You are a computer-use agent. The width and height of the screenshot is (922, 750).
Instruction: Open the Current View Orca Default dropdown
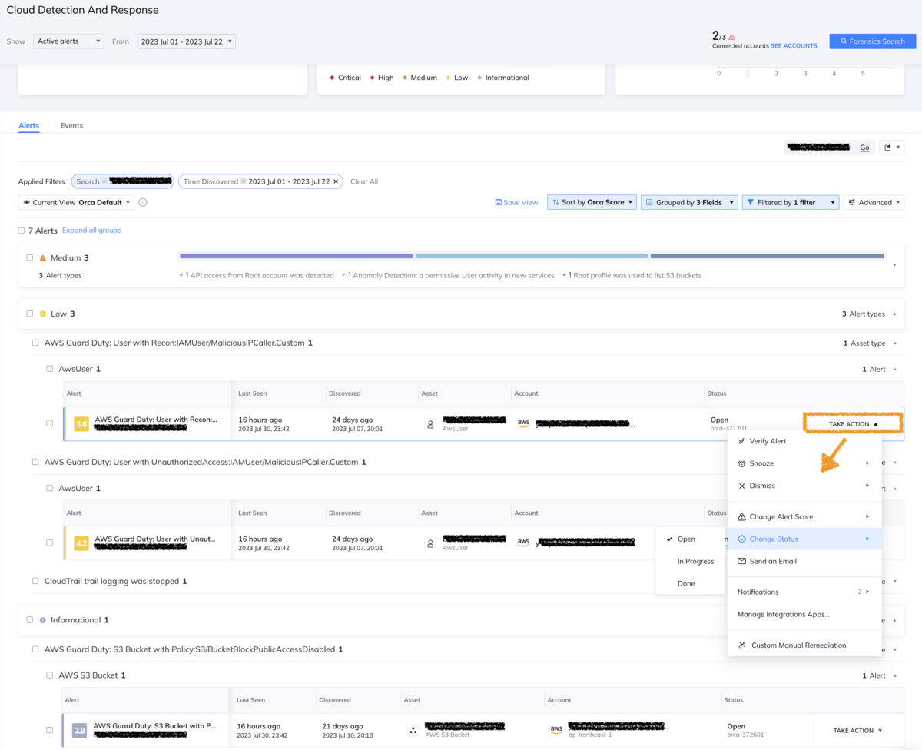click(x=76, y=203)
